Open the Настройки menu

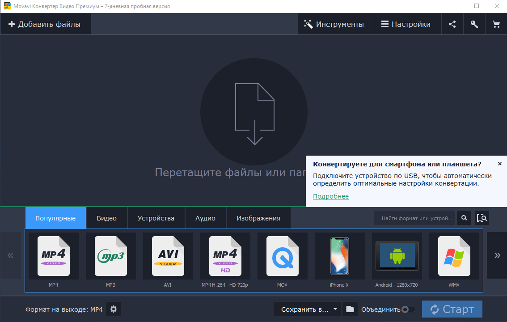tap(406, 24)
